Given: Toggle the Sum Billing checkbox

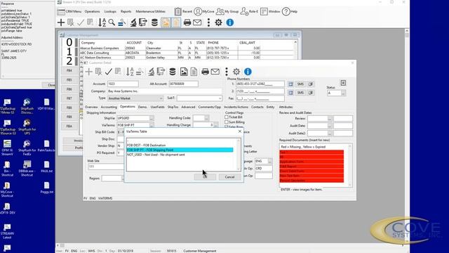Looking at the screenshot, I should [227, 122].
